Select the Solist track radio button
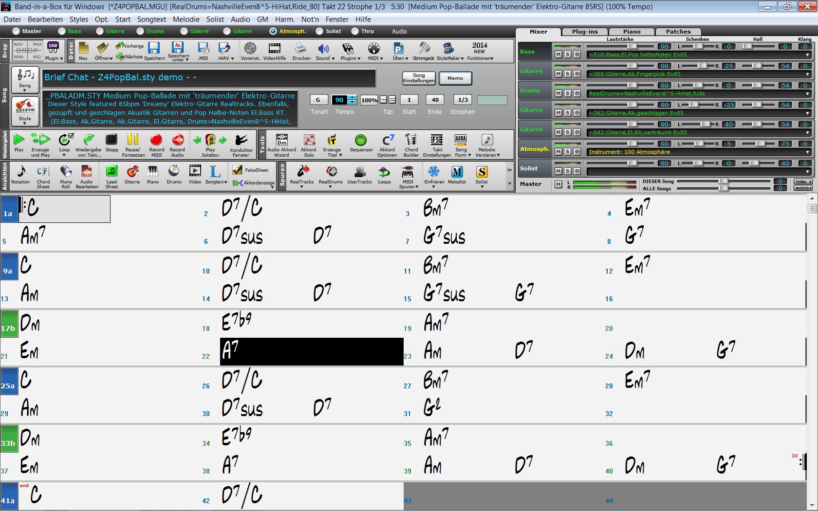 (x=319, y=31)
